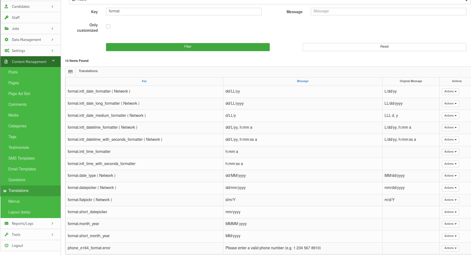Focus the Message filter input

click(x=388, y=11)
